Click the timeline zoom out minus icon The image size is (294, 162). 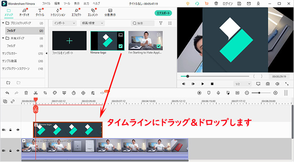point(247,93)
